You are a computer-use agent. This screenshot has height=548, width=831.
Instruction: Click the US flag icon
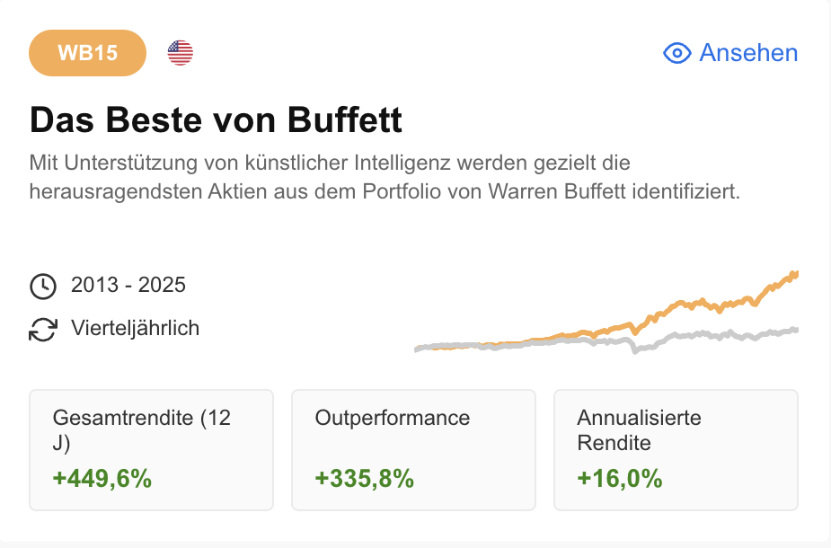click(x=181, y=53)
